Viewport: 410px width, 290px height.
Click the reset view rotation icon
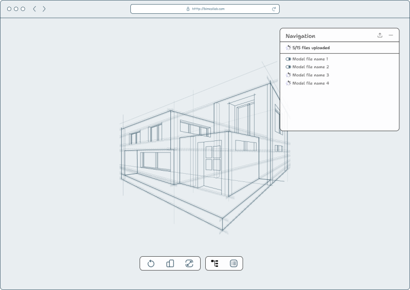coord(151,263)
